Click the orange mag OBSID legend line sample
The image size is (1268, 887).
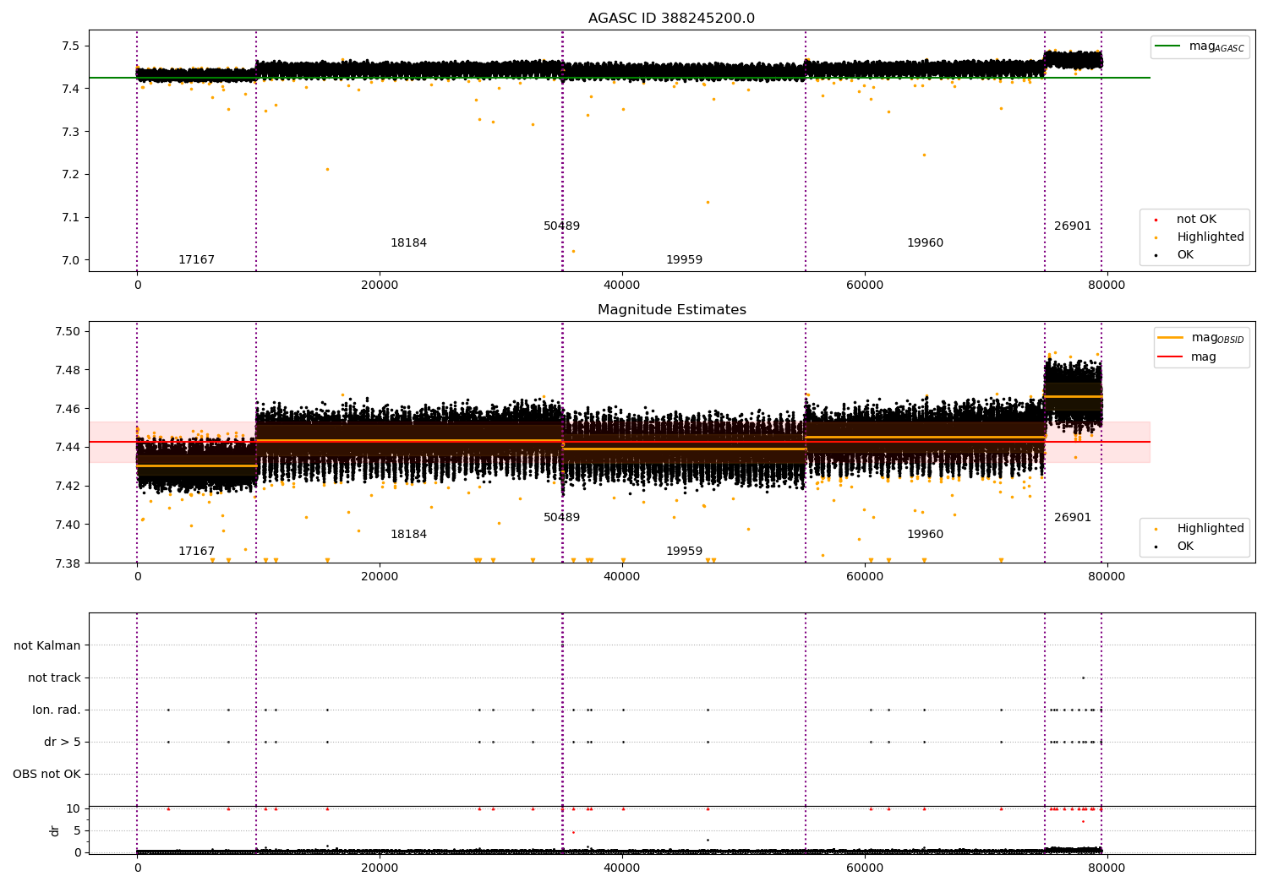click(1171, 338)
